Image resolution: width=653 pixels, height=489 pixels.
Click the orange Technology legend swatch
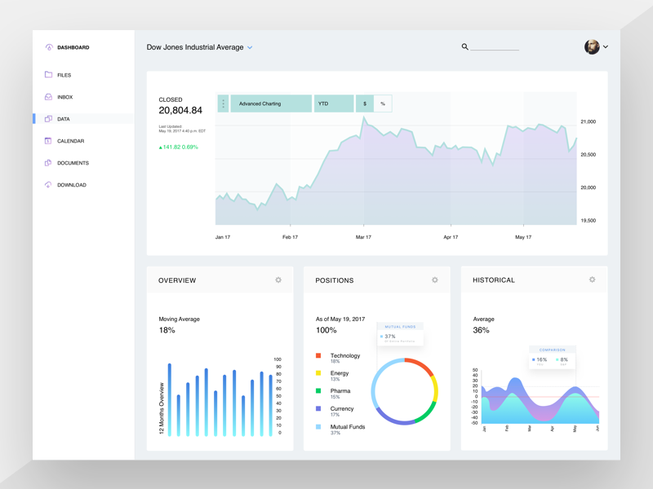tap(318, 356)
